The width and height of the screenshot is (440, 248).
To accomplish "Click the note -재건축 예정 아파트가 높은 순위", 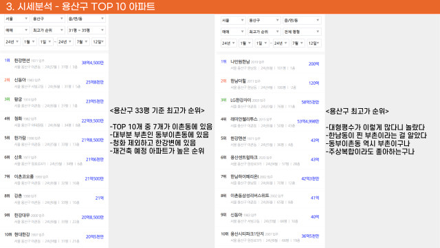I will pos(157,151).
